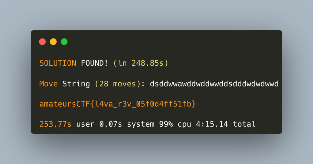Click the word FOUND! in terminal
313x164 pixels.
(95, 63)
